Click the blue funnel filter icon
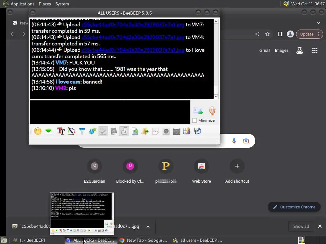This screenshot has height=244, width=326. [x=82, y=131]
